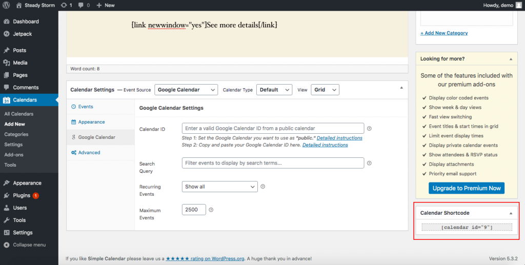Click the Jetpack icon in the sidebar
The width and height of the screenshot is (525, 265).
click(x=6, y=34)
